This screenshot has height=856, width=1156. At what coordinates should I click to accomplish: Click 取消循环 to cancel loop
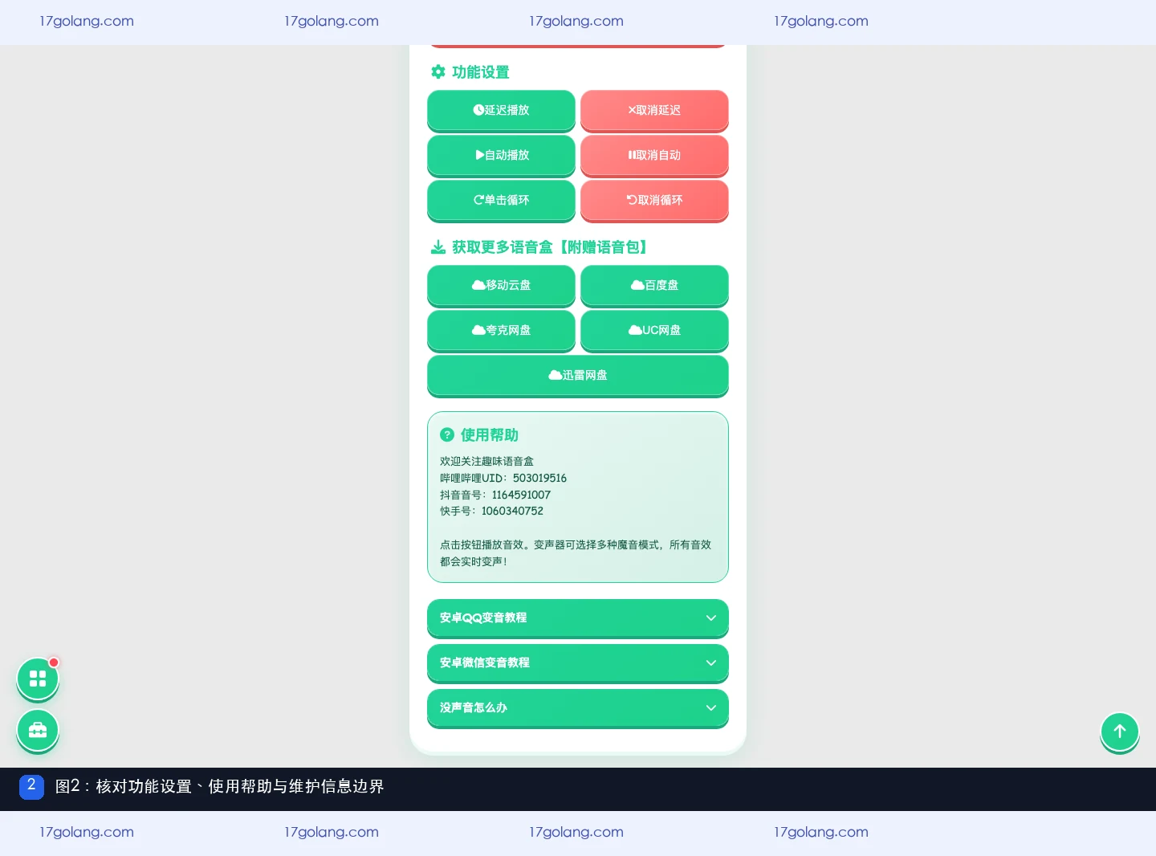[x=654, y=200]
